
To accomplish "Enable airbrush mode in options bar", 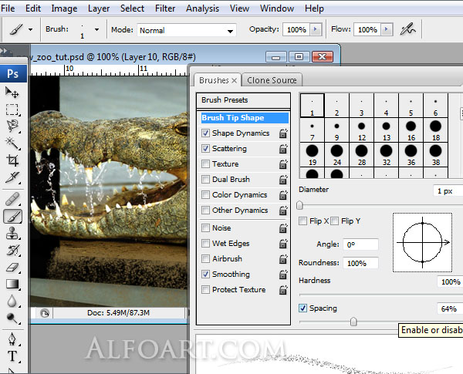I will (408, 29).
